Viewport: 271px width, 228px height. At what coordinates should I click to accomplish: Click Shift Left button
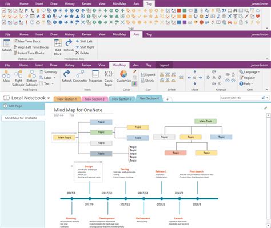click(84, 41)
